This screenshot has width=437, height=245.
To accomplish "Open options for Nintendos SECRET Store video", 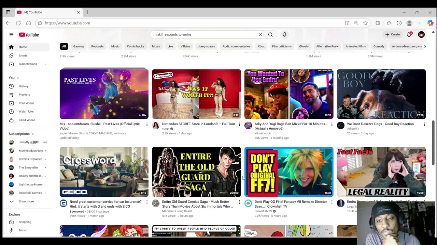I will [239, 125].
